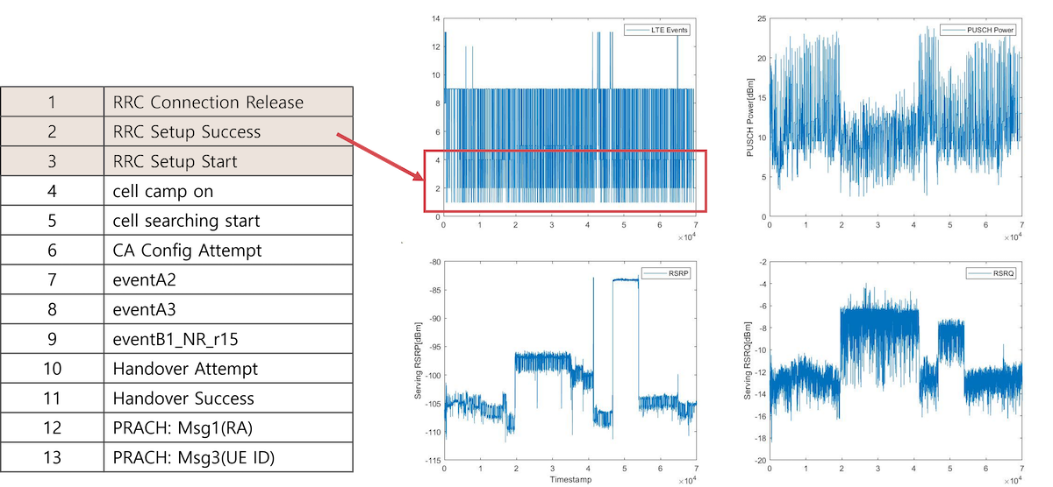
Task: Click the number 10 cell in the table
Action: point(52,369)
